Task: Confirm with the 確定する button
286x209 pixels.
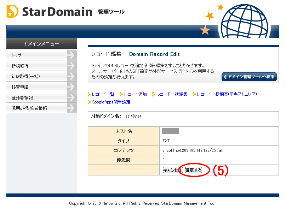Action: (x=194, y=170)
